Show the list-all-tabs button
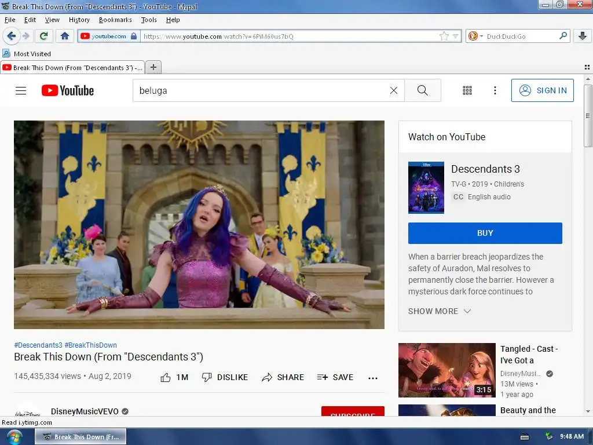The image size is (593, 445). (587, 67)
